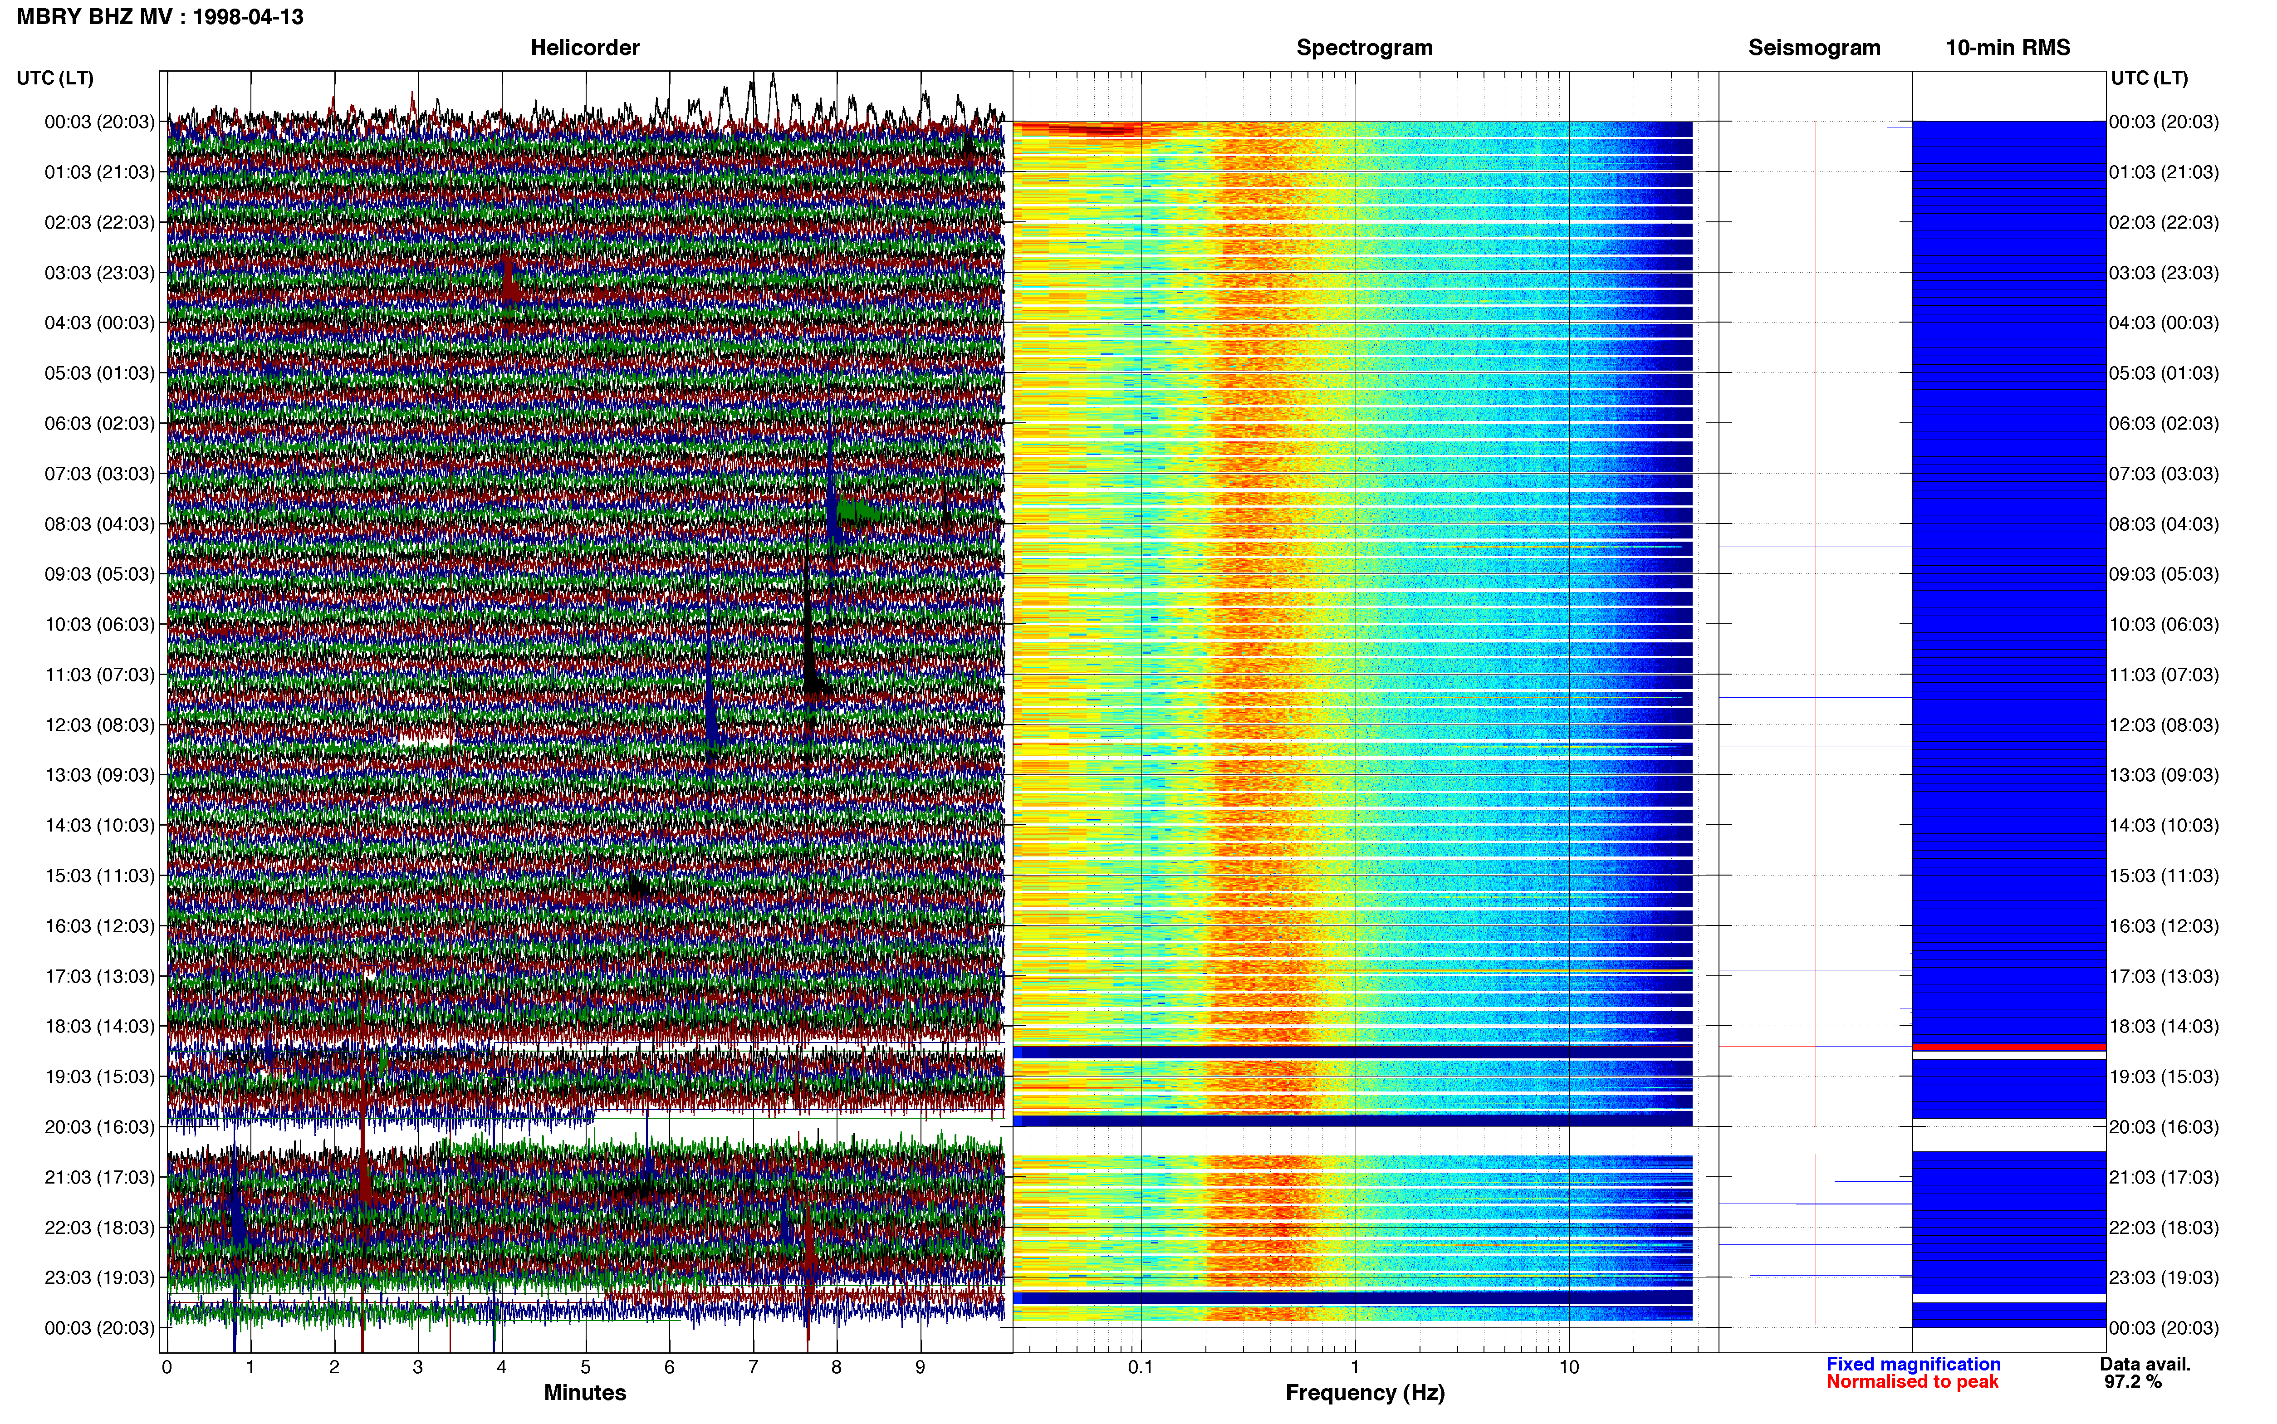Click left time label 20:03 (16:03)

pyautogui.click(x=100, y=1126)
